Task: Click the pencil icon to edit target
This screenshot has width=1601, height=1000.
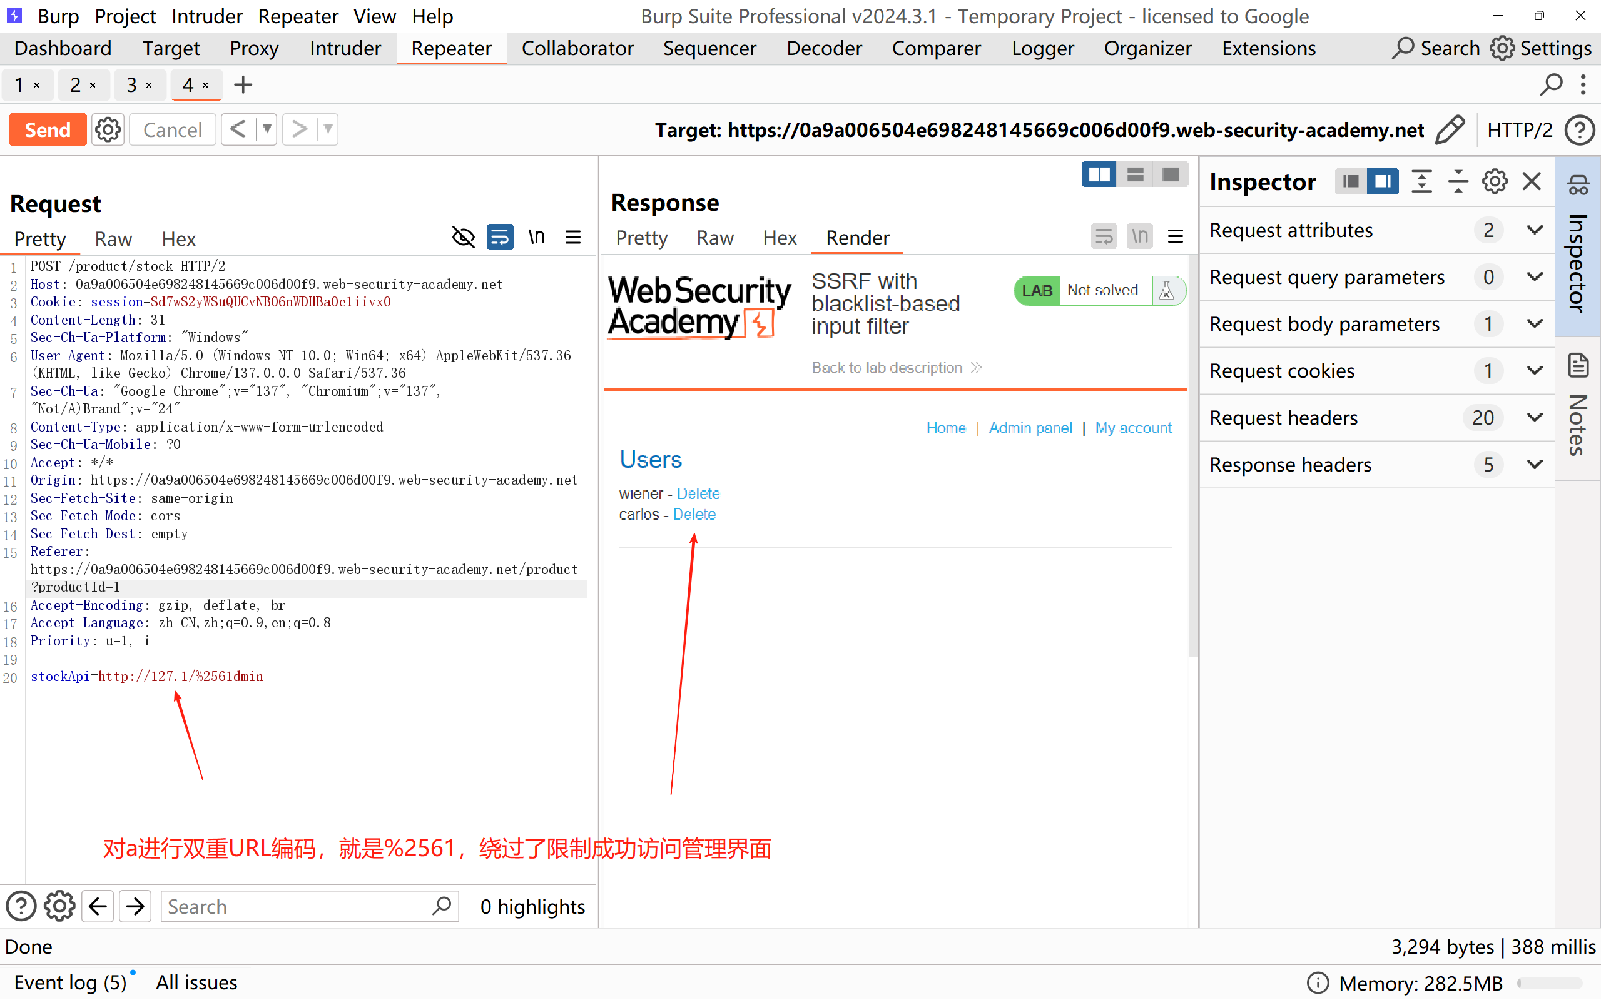Action: 1450,129
